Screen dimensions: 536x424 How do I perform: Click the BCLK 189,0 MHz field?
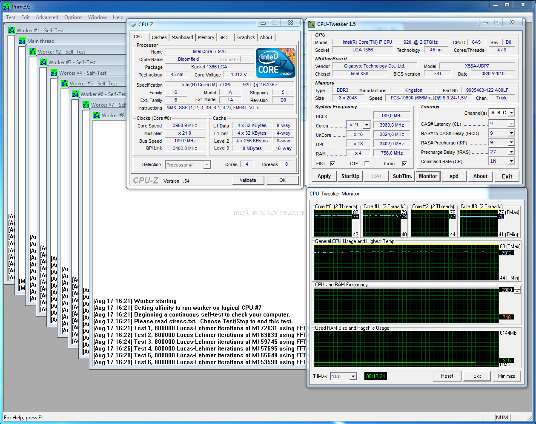pos(392,116)
